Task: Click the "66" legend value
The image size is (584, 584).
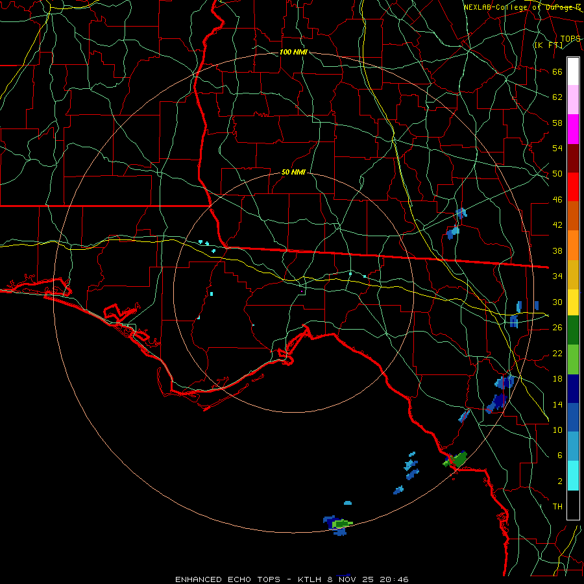Action: point(557,72)
